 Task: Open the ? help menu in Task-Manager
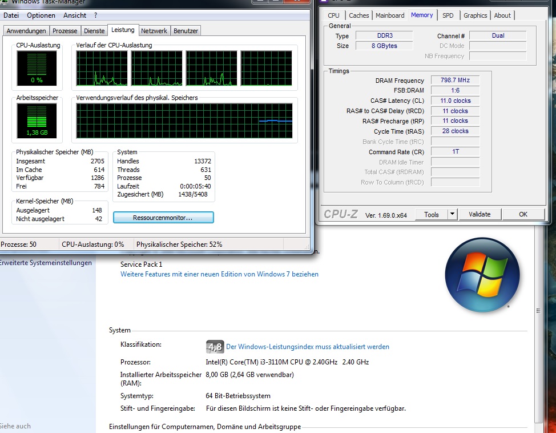point(96,15)
